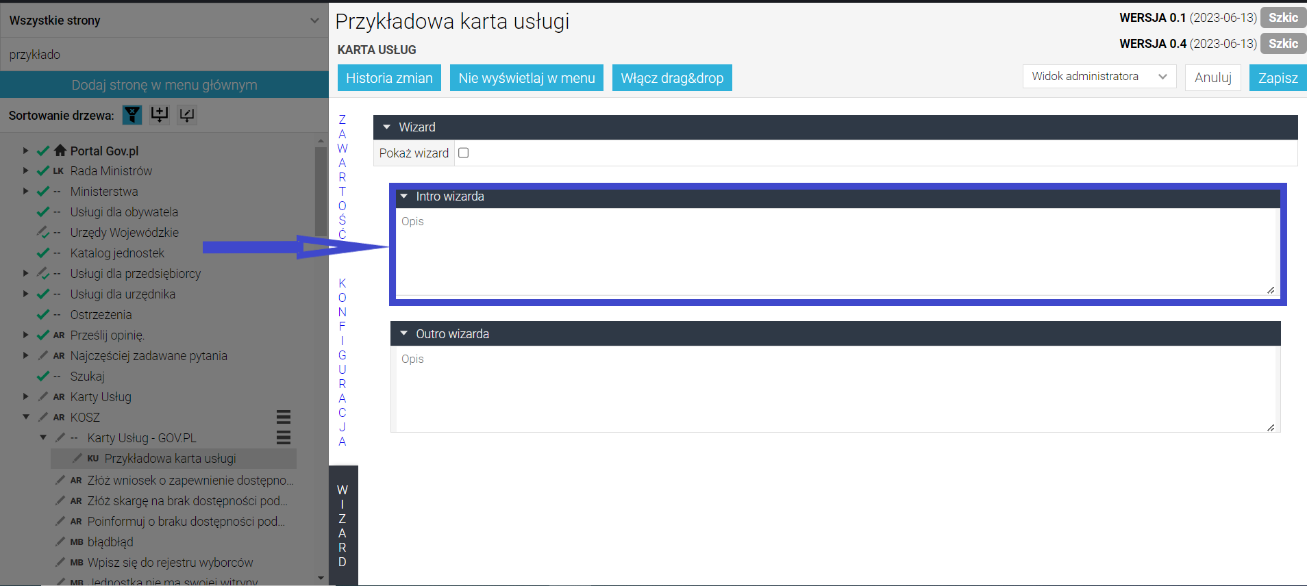Toggle the Nie wyświetlaj w menu button
This screenshot has height=586, width=1307.
click(x=527, y=78)
